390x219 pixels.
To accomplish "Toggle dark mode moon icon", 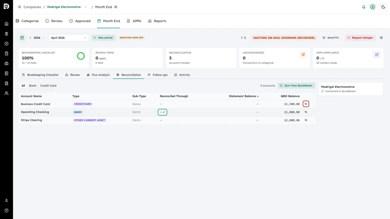I will (383, 7).
